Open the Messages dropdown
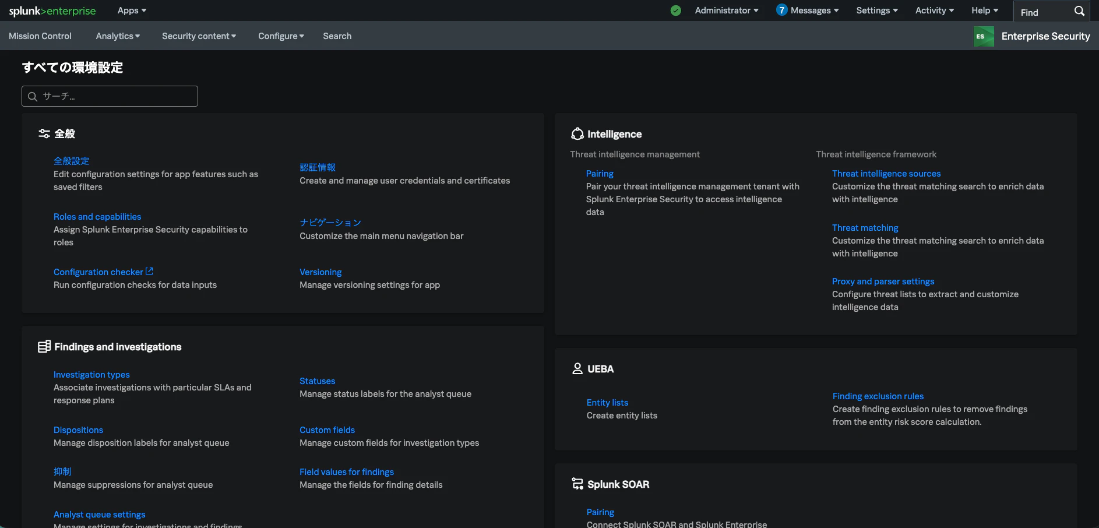 (x=815, y=10)
